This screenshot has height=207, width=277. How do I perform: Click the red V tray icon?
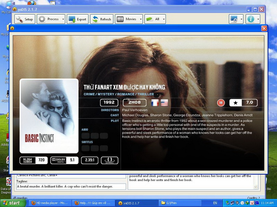(x=252, y=203)
